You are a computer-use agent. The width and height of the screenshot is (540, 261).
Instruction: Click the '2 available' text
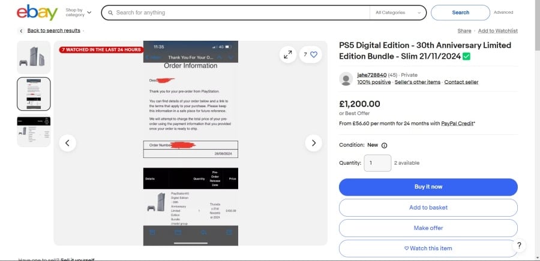pos(407,163)
